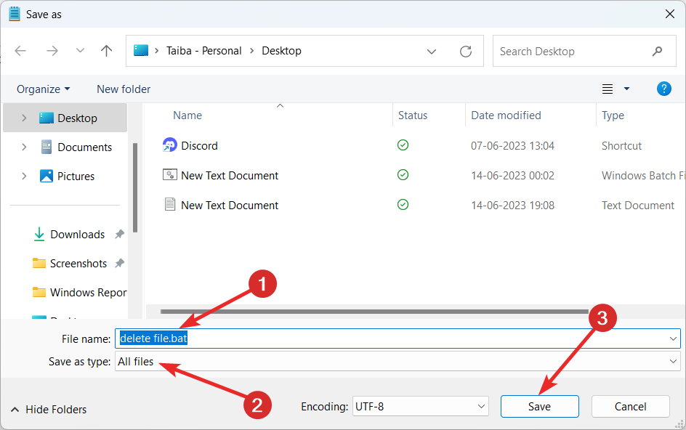The height and width of the screenshot is (430, 686).
Task: Click the batch file gear icon
Action: coord(170,174)
